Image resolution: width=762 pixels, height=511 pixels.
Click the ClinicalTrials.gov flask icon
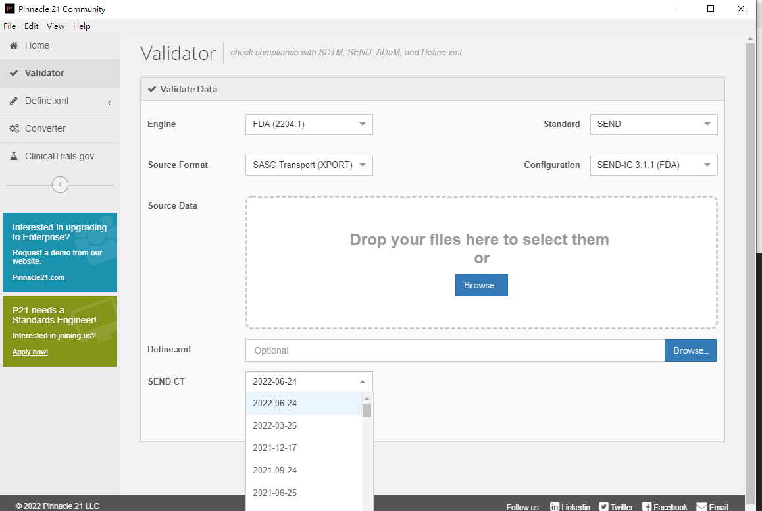[x=14, y=156]
